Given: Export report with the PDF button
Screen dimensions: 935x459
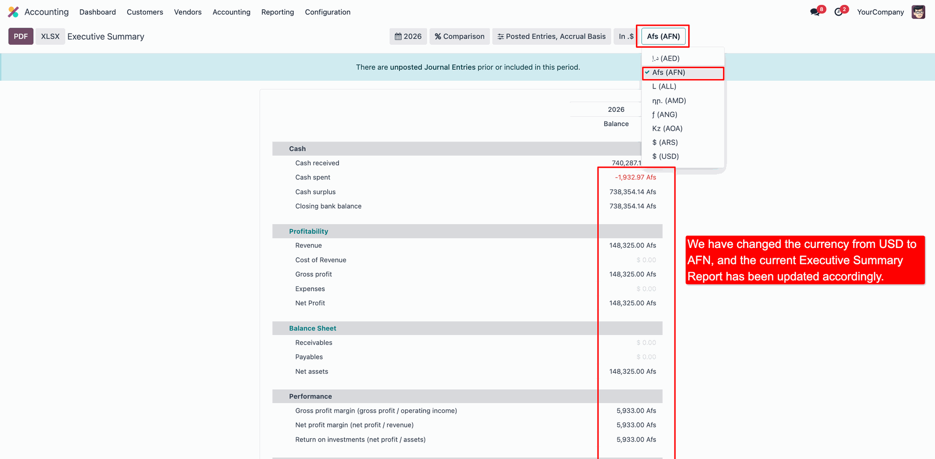Looking at the screenshot, I should point(21,36).
